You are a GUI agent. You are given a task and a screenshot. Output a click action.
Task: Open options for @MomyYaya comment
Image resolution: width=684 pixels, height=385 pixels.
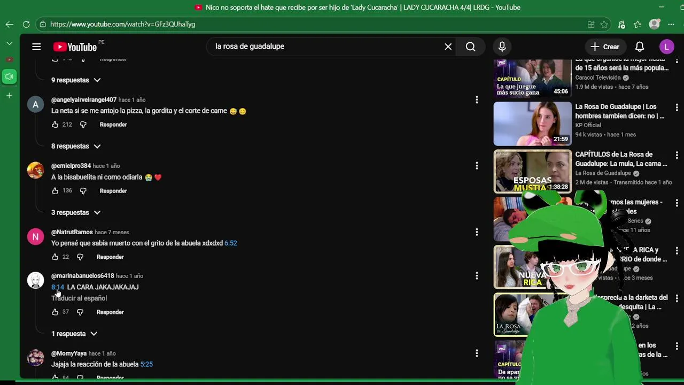pos(477,353)
